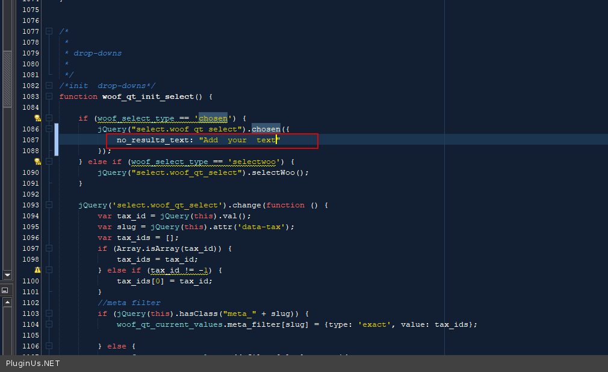The width and height of the screenshot is (608, 372).
Task: Click the small panel minimize icon in the left strip
Action: [x=5, y=290]
